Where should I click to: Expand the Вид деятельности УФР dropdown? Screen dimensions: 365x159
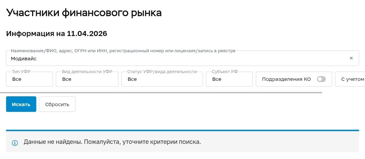(87, 79)
